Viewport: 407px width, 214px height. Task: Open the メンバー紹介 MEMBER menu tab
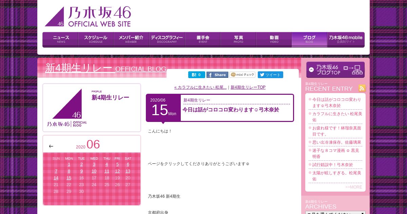(131, 40)
